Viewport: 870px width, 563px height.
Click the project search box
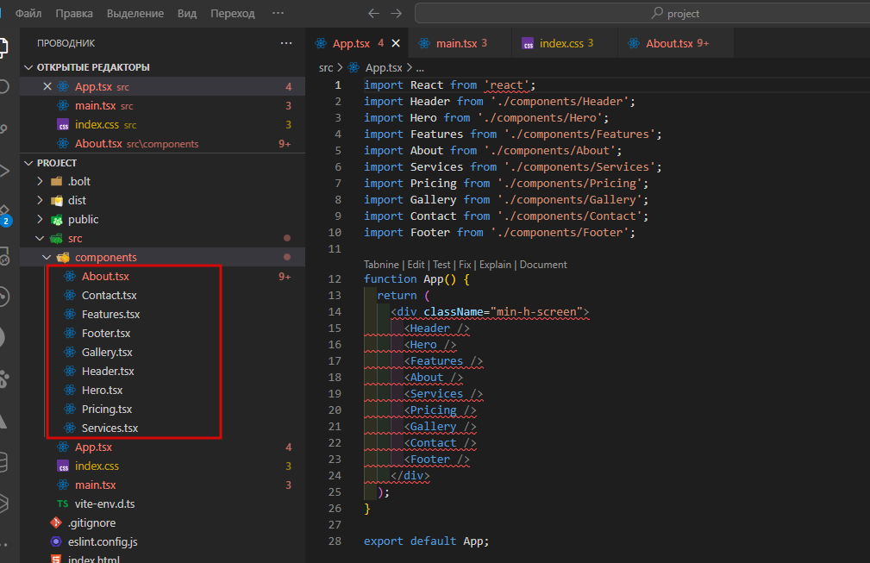tap(642, 13)
